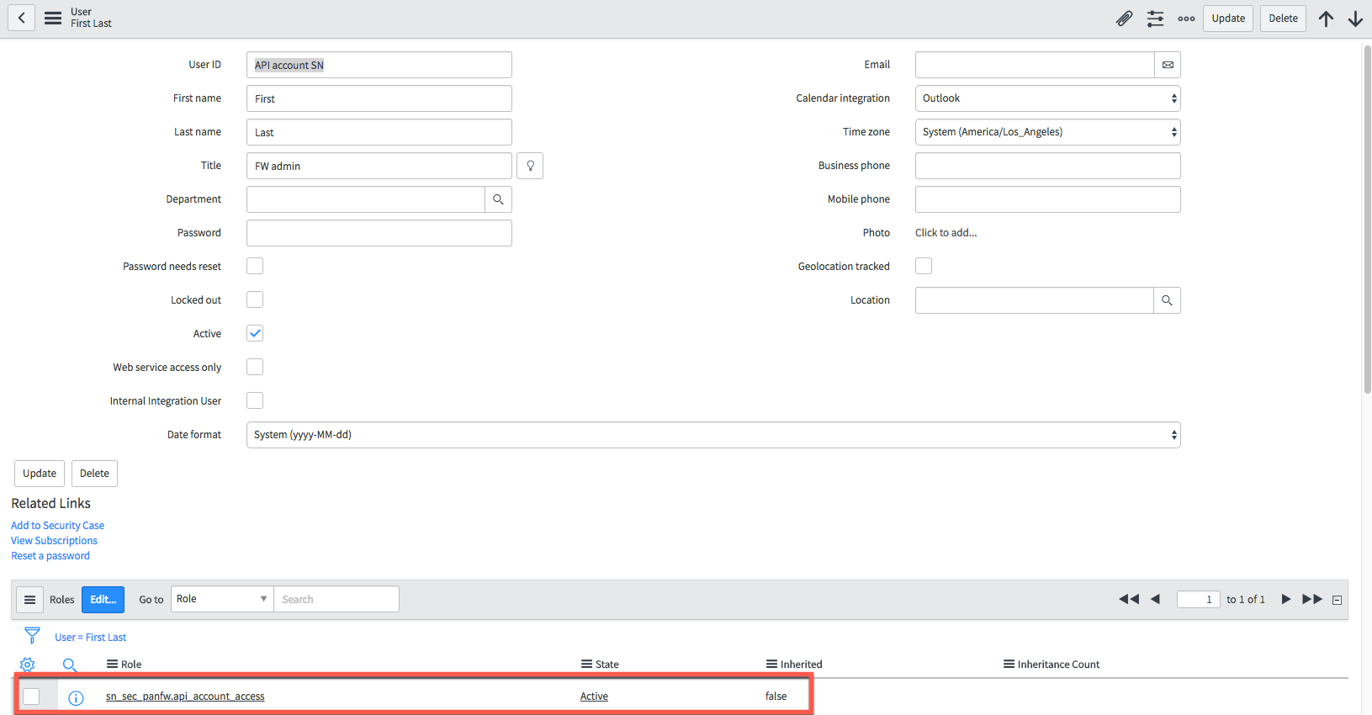Open State column header menu
1372x715 pixels.
(586, 664)
